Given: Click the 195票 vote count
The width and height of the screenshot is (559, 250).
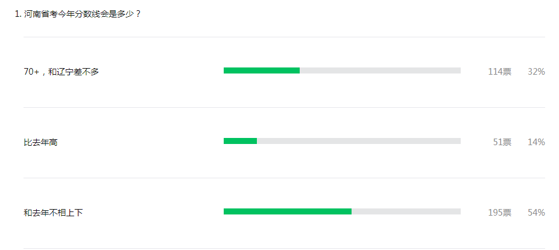Looking at the screenshot, I should coord(499,213).
